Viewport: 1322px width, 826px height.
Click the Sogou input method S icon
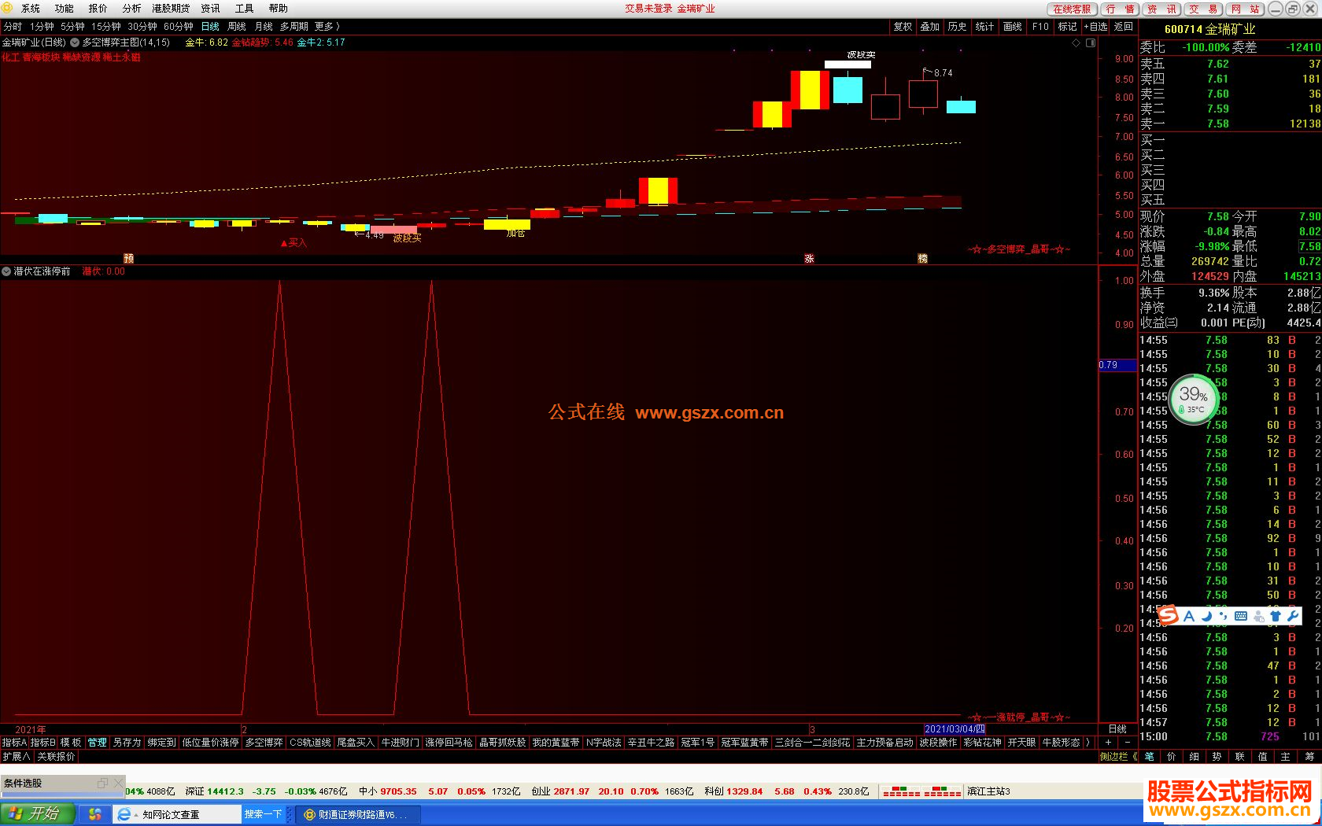pos(1169,616)
